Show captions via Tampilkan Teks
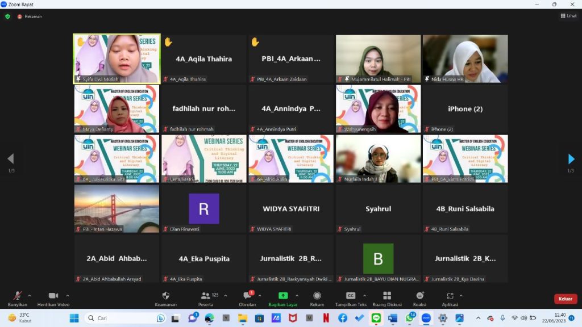The image size is (582, 327). pos(351,296)
